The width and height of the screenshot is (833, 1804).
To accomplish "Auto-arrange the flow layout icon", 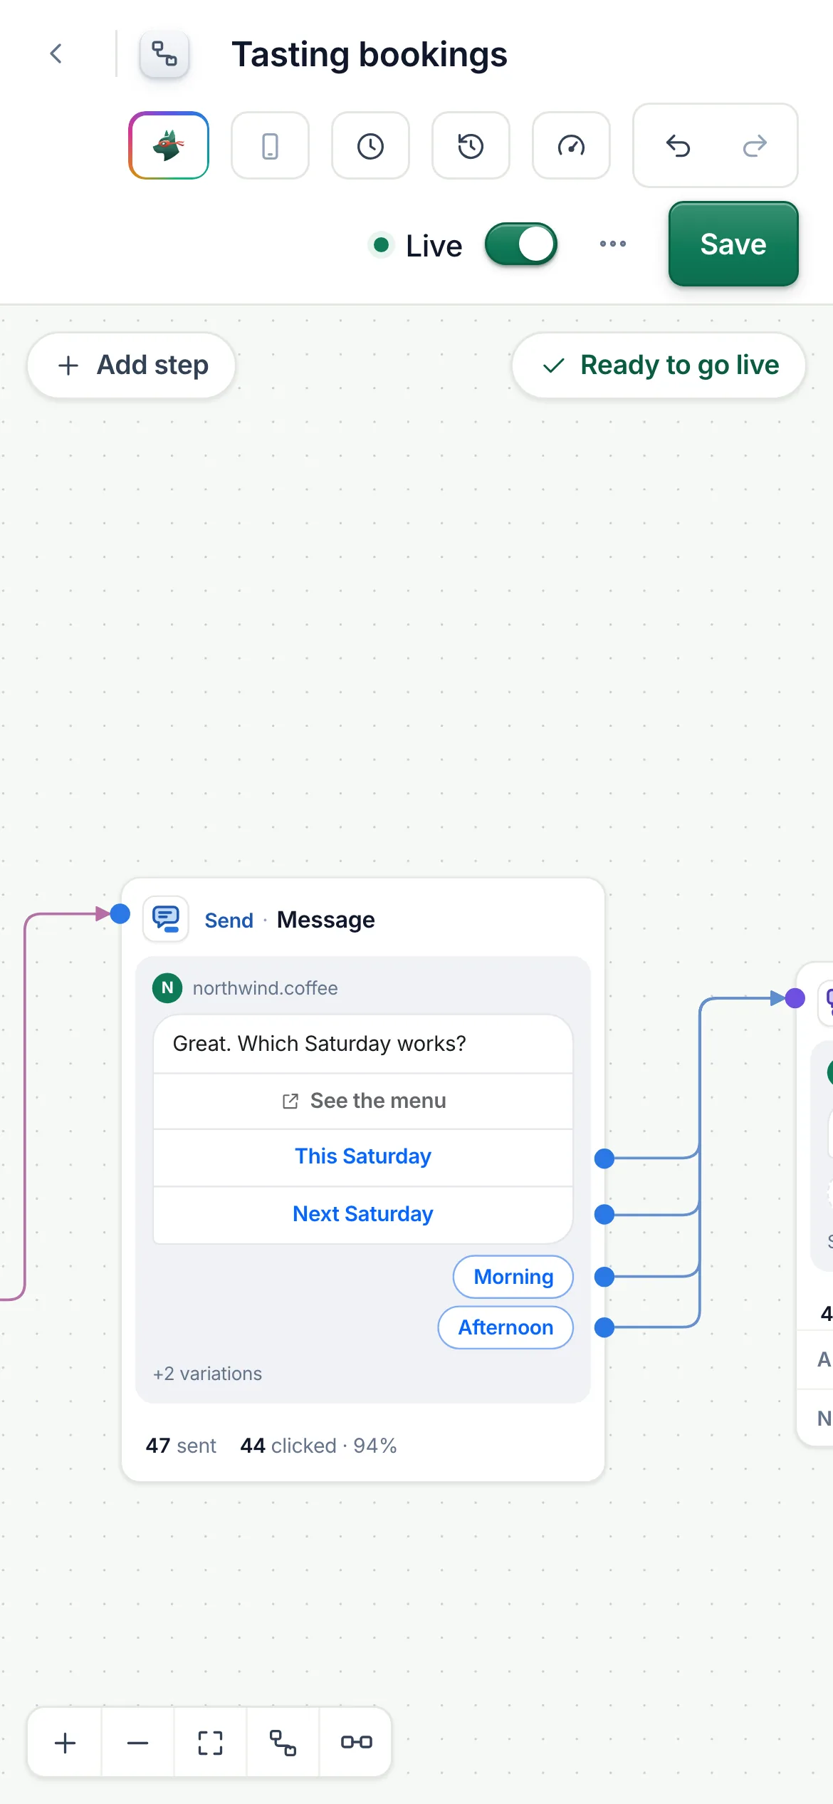I will point(283,1743).
